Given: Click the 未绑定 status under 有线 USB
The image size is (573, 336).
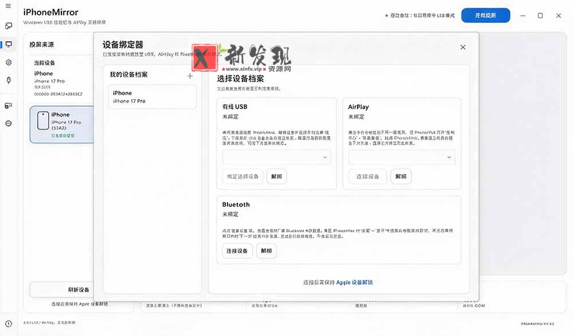Looking at the screenshot, I should (x=230, y=116).
